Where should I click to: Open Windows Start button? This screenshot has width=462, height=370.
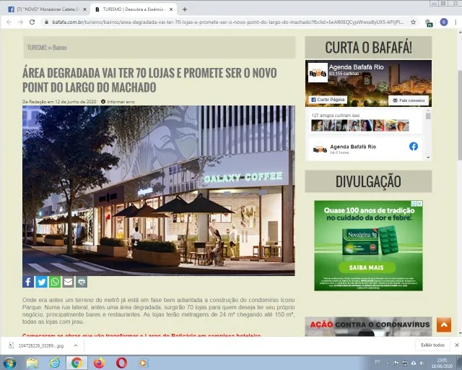pos(9,363)
